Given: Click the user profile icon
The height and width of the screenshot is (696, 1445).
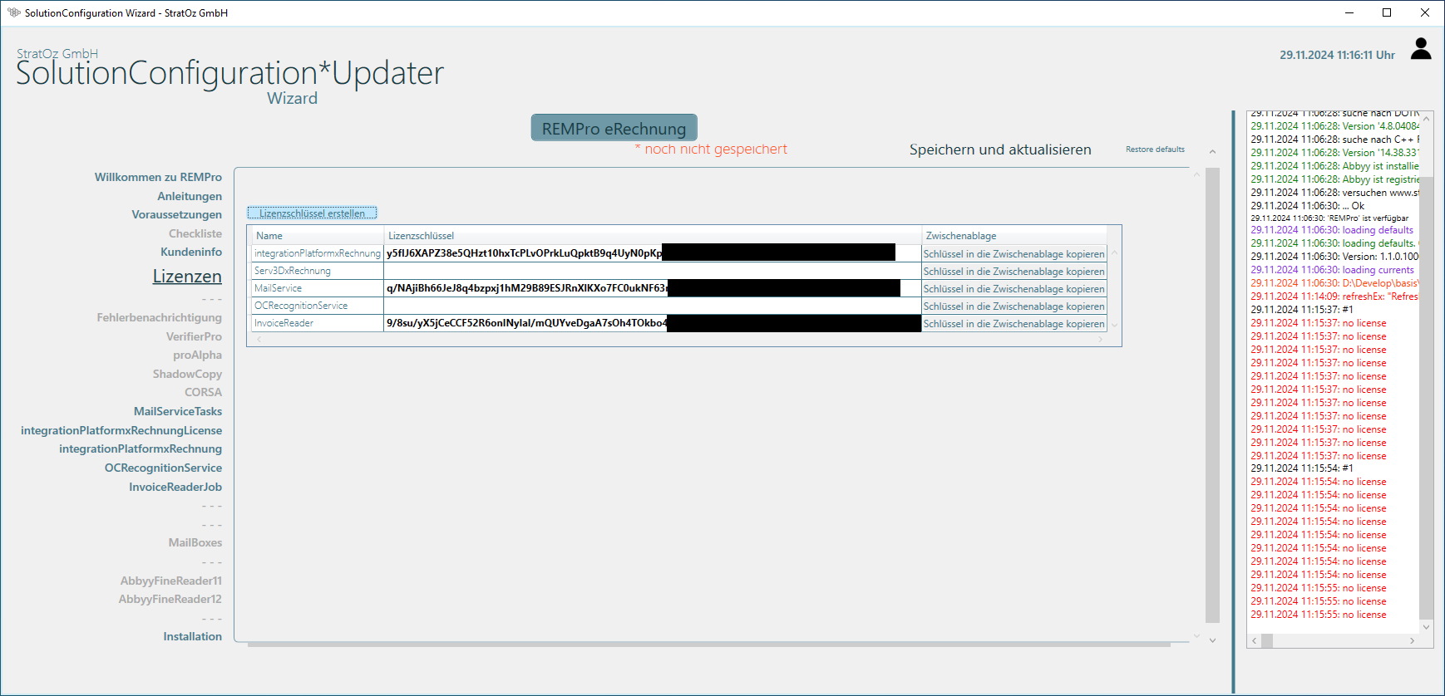Looking at the screenshot, I should click(x=1421, y=50).
